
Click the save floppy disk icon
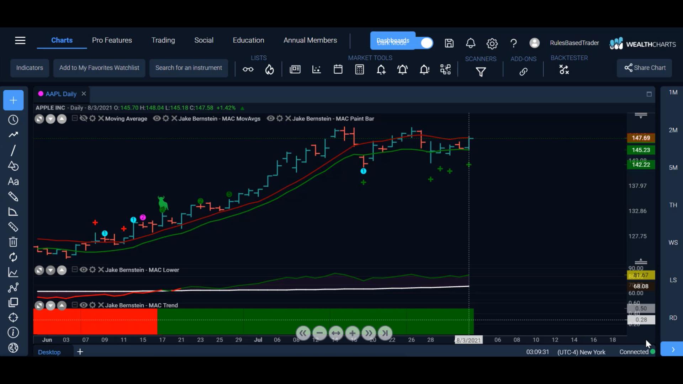pos(449,43)
